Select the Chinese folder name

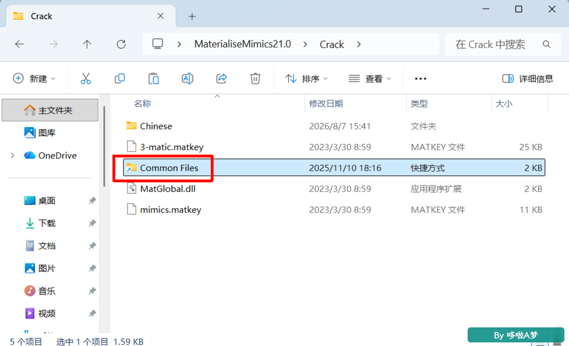pyautogui.click(x=156, y=126)
